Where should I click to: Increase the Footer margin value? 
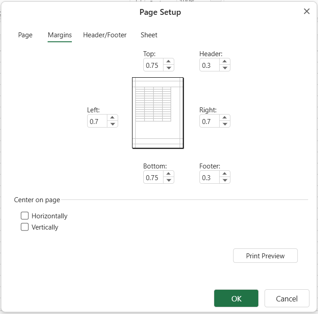coord(225,174)
